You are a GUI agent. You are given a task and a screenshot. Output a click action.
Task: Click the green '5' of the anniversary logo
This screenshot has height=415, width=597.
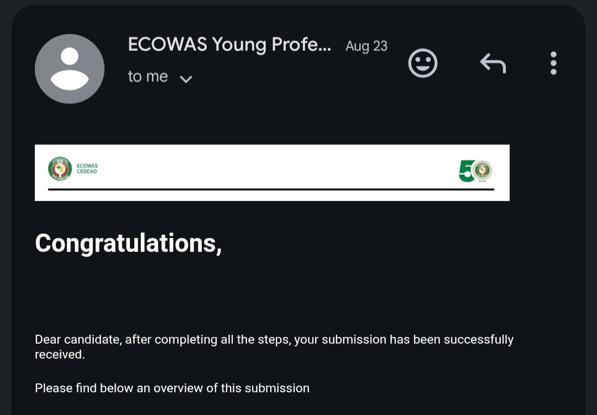coord(466,171)
